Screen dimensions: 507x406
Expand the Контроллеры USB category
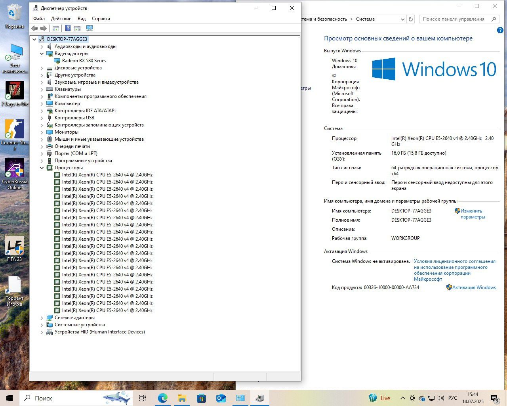[42, 118]
